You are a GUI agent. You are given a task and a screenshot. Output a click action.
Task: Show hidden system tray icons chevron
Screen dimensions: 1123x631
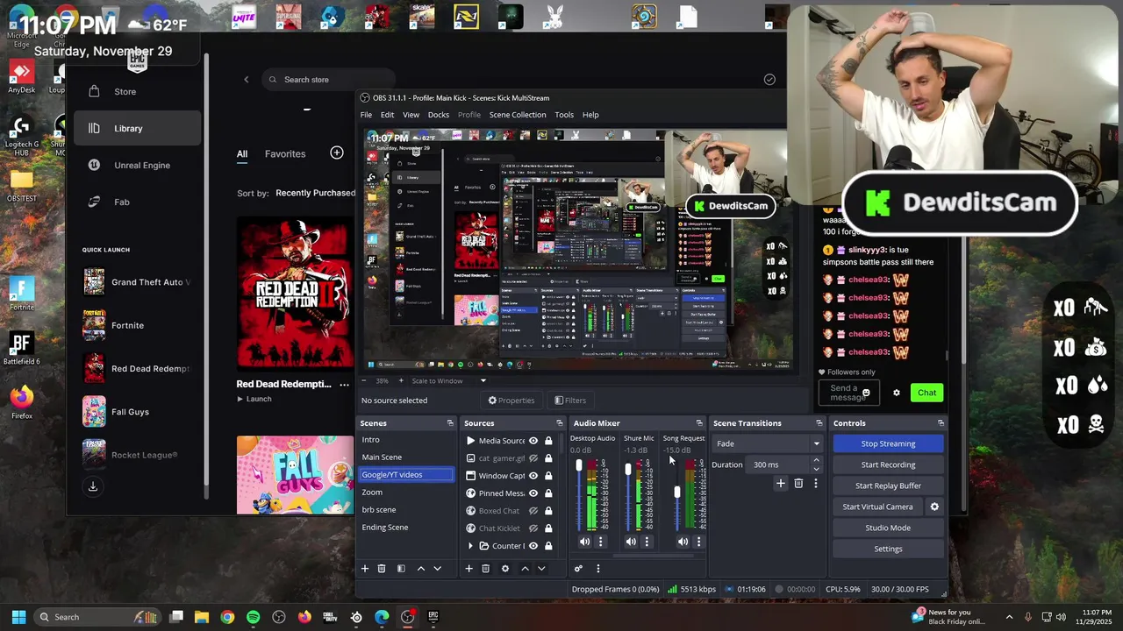pos(1009,617)
